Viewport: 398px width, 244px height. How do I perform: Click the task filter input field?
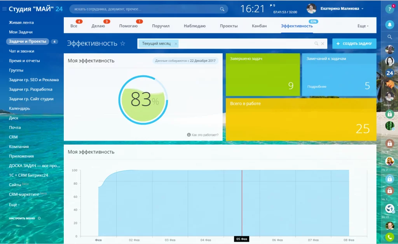point(246,44)
